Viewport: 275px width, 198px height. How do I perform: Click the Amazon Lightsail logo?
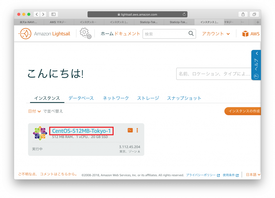click(44, 34)
